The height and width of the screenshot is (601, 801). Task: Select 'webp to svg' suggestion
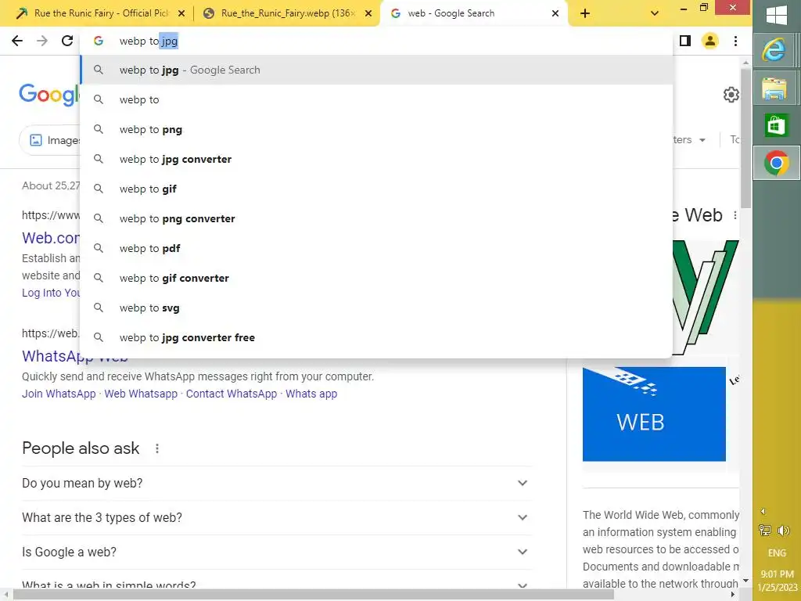376,308
